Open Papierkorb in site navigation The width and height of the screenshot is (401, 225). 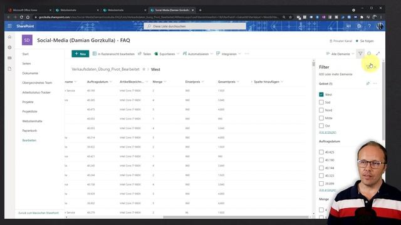(x=29, y=131)
